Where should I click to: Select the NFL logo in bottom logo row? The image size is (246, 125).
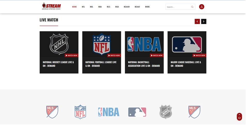click(x=80, y=112)
